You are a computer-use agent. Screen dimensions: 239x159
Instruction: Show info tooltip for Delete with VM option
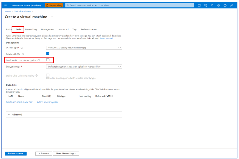[x=23, y=54]
